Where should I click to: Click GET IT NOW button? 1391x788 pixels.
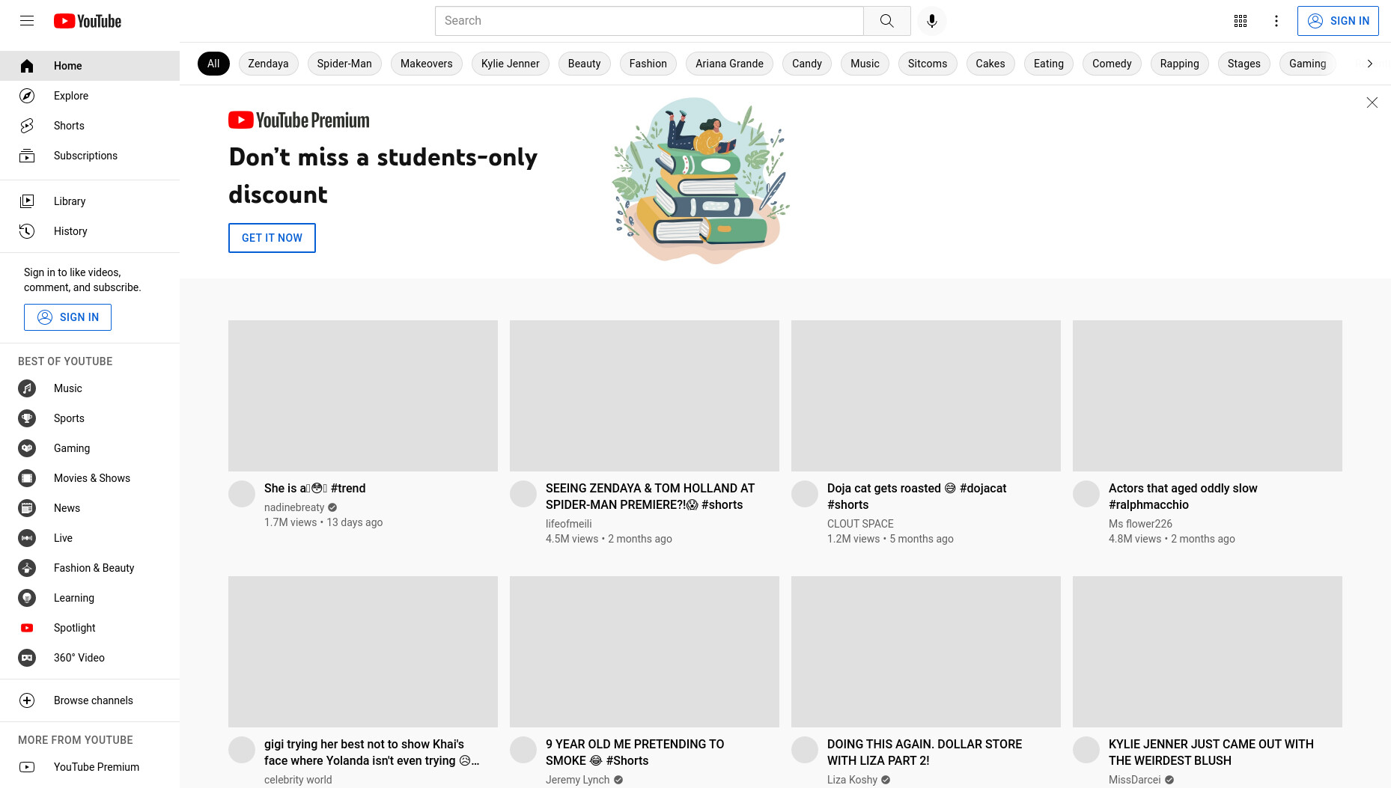(272, 238)
